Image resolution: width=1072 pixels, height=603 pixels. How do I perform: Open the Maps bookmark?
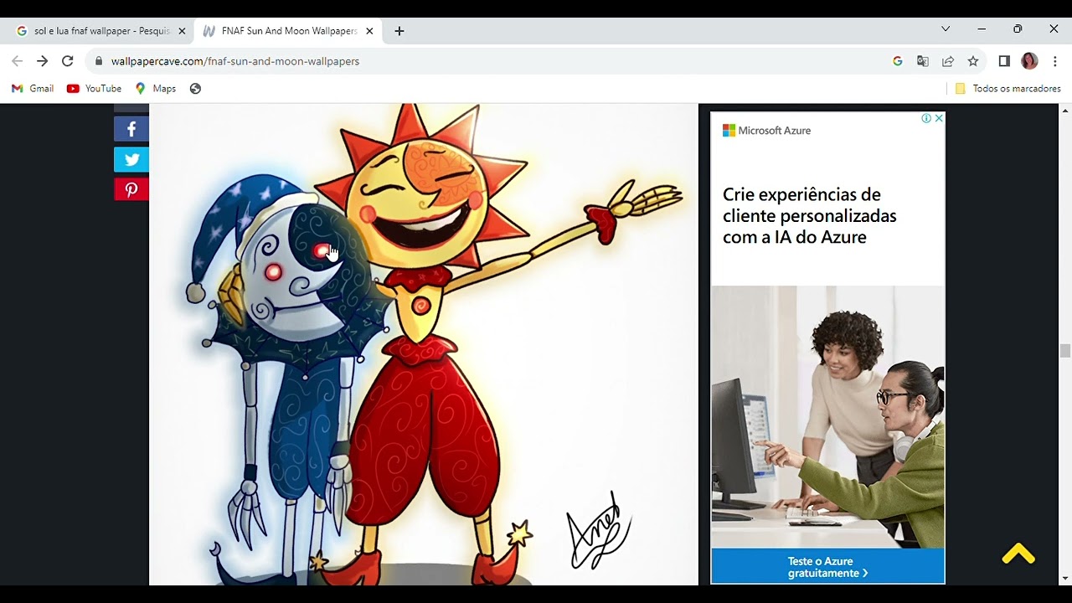coord(156,89)
